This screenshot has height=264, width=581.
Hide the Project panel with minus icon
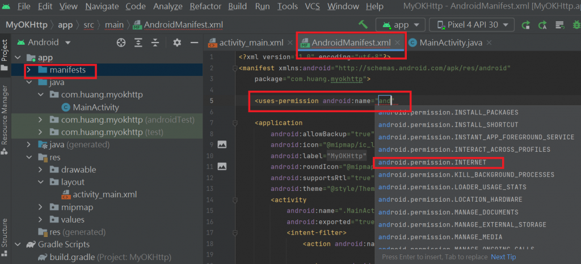[194, 43]
